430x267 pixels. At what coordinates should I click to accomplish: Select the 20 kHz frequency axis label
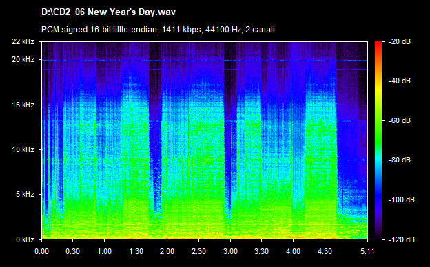(23, 59)
